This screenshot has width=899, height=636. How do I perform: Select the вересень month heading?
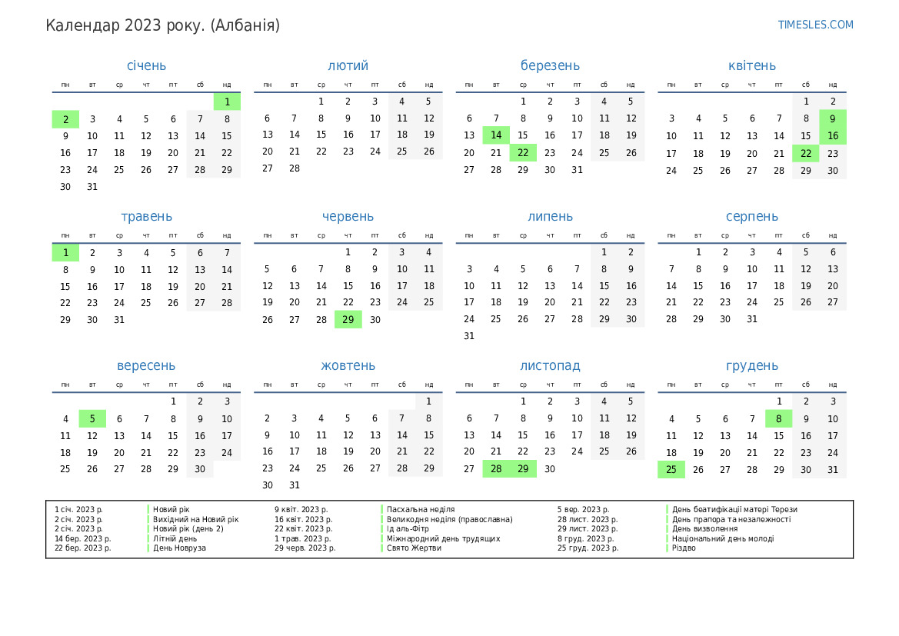pyautogui.click(x=146, y=366)
